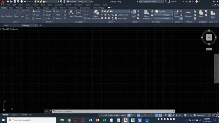219x123 pixels.
Task: Open the Parametric ribbon tab
Action: [x=30, y=8]
